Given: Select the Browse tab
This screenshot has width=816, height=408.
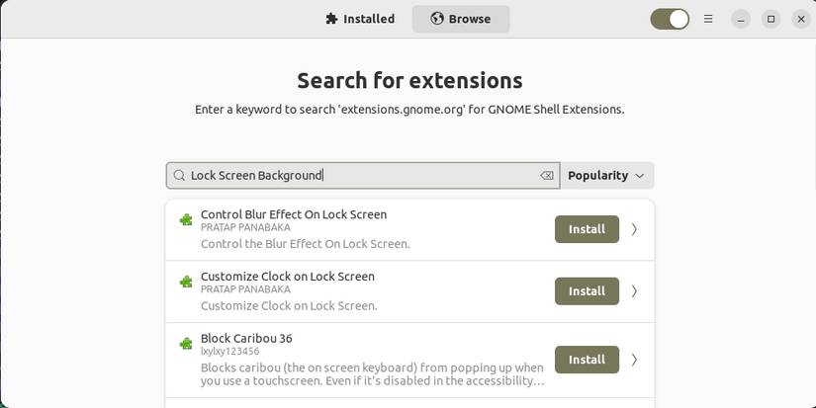Looking at the screenshot, I should (461, 19).
